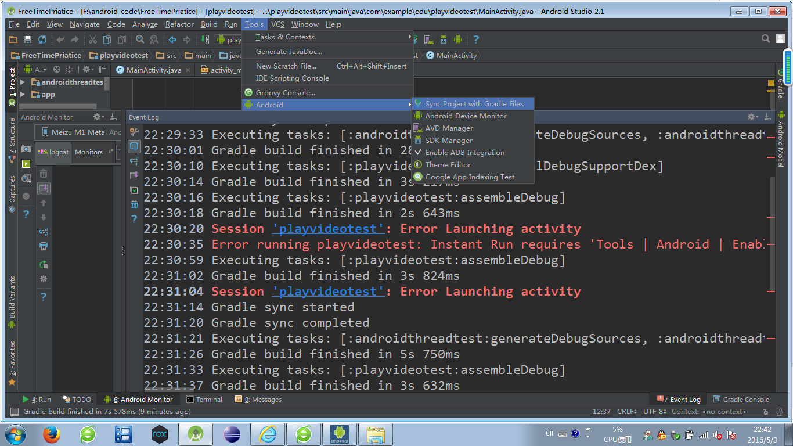Click the green Screen Record icon in Android Monitor
This screenshot has width=793, height=446.
26,164
